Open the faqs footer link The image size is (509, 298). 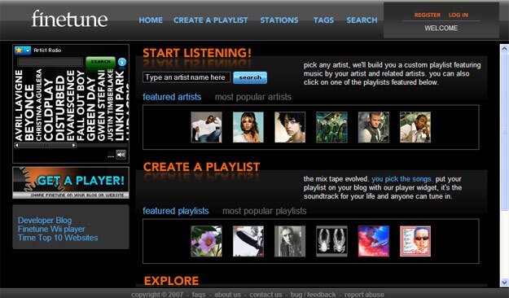(x=199, y=295)
